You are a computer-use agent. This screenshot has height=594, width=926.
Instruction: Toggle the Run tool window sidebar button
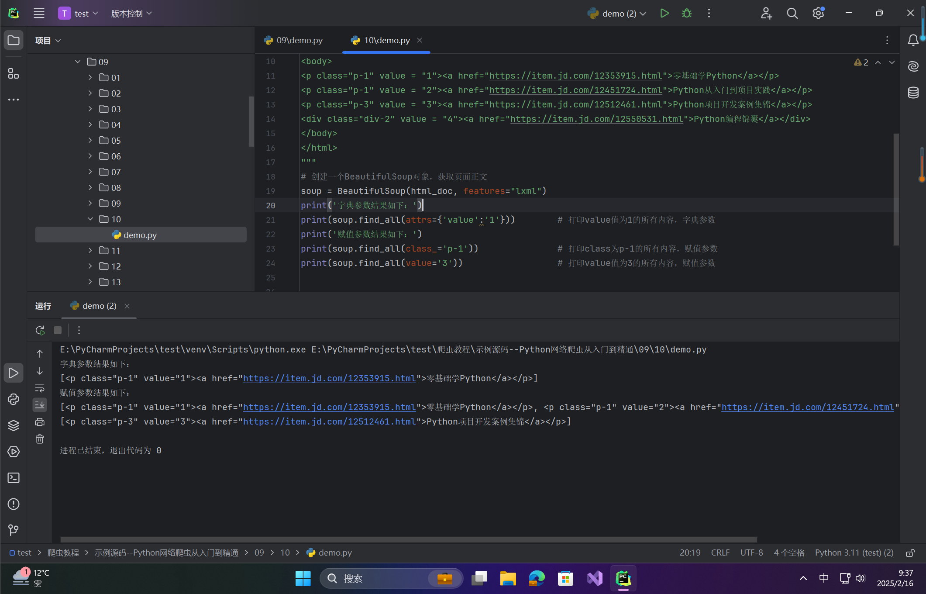point(14,373)
